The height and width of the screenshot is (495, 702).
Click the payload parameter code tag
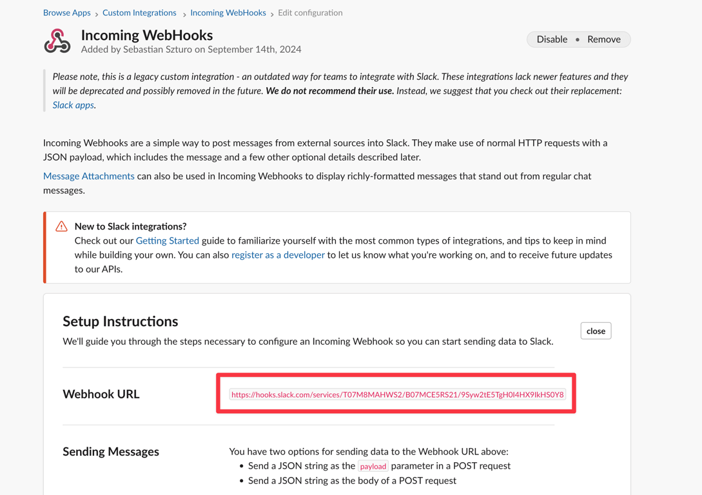tap(373, 466)
